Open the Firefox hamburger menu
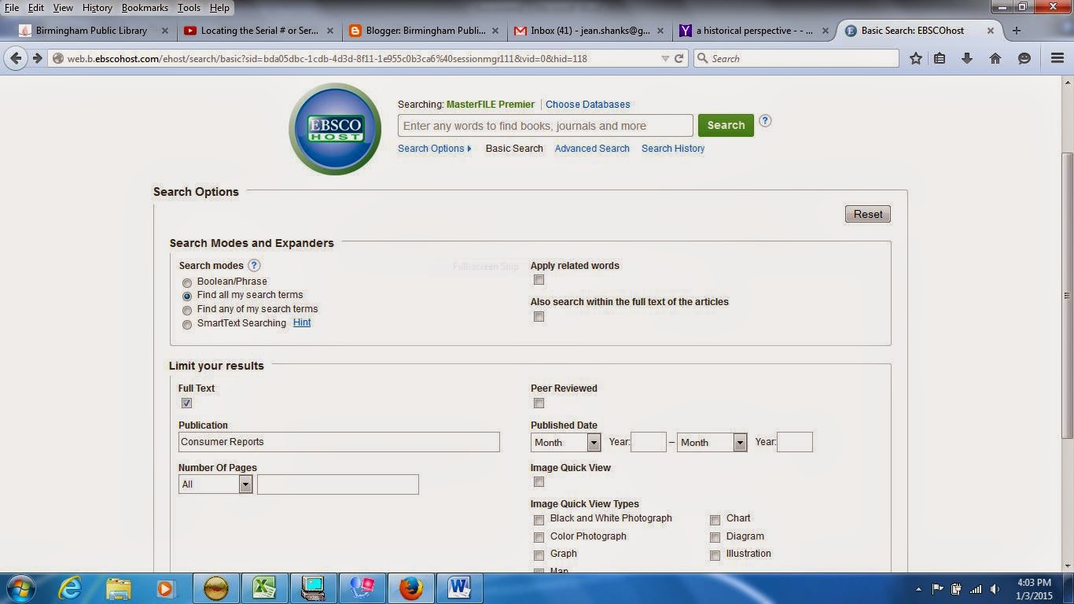 (1057, 58)
